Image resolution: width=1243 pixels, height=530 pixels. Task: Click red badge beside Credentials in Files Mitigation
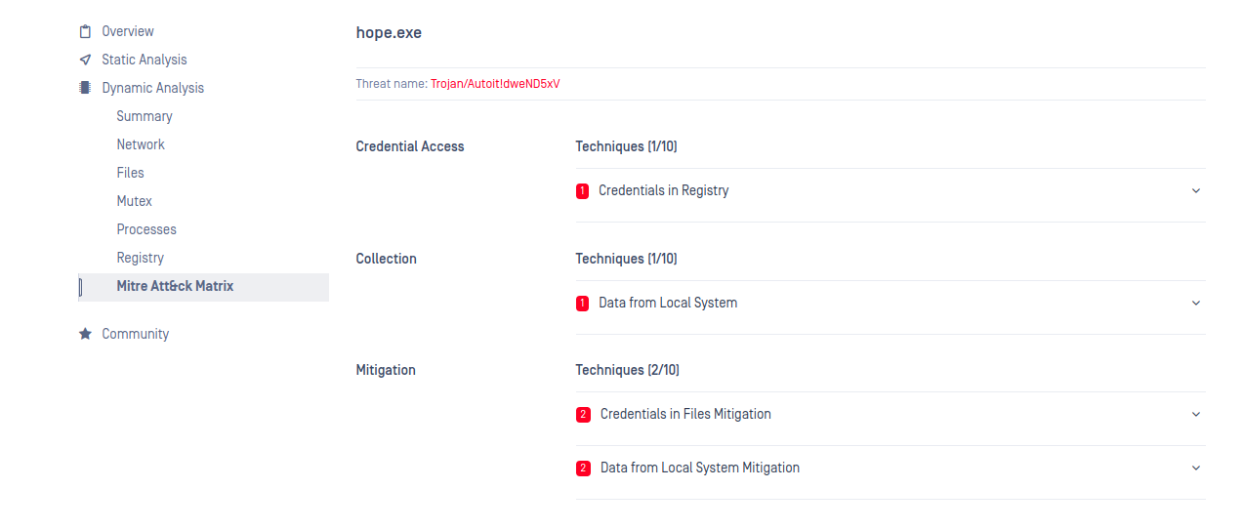(584, 415)
